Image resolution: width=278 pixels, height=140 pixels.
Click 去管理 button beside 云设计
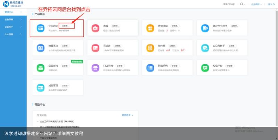pos(117,46)
